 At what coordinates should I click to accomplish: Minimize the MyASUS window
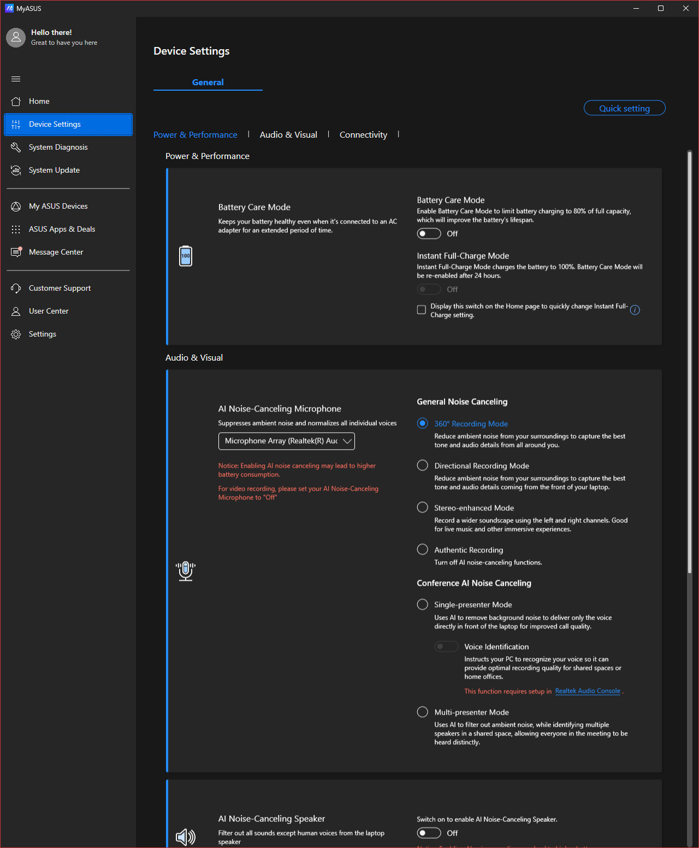[636, 8]
